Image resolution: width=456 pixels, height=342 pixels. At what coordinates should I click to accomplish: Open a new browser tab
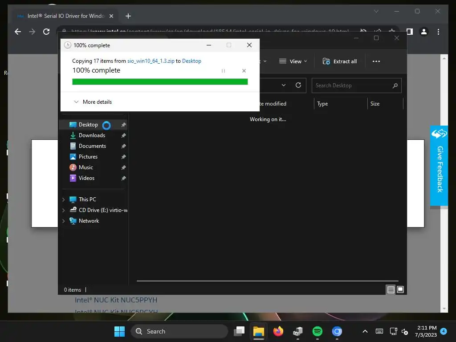(128, 16)
